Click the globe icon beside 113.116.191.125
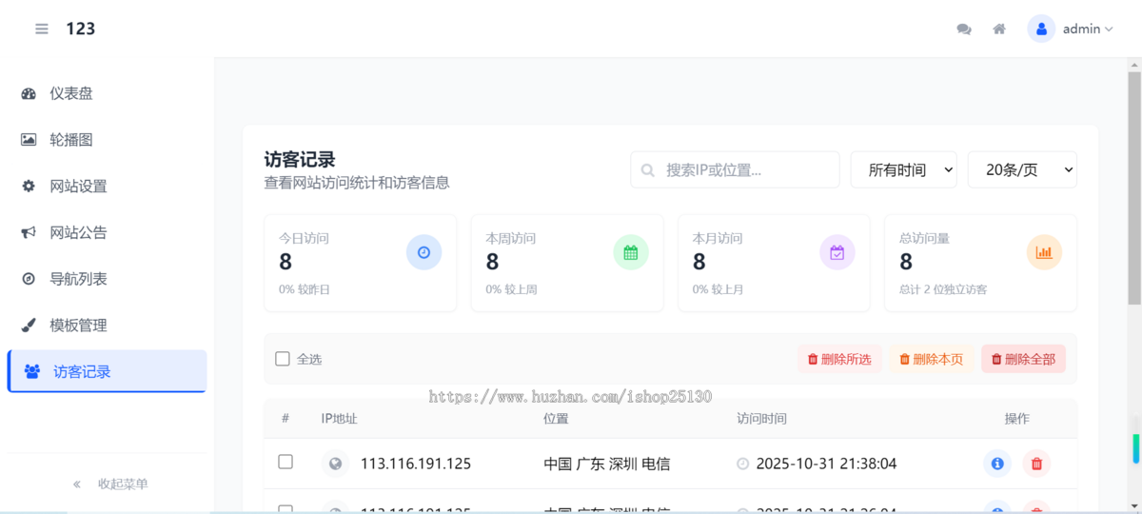 [x=335, y=464]
